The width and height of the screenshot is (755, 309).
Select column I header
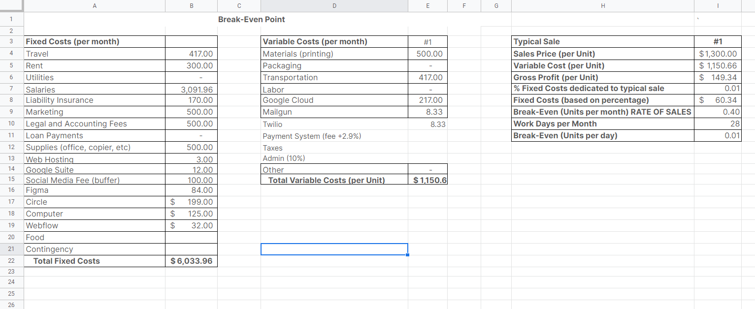(x=718, y=5)
